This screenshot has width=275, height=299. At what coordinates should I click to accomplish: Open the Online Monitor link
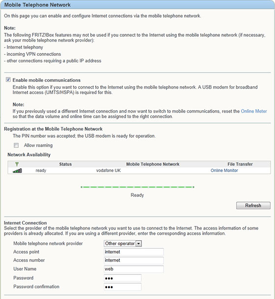click(x=224, y=171)
